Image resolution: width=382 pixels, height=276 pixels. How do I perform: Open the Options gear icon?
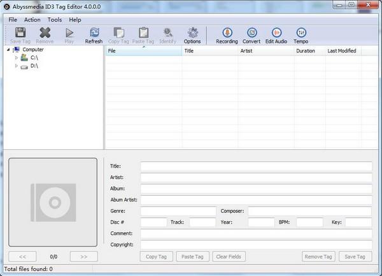tap(192, 33)
